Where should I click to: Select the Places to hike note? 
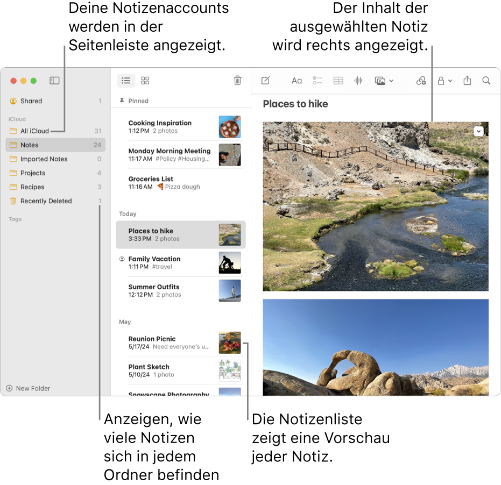(x=180, y=234)
